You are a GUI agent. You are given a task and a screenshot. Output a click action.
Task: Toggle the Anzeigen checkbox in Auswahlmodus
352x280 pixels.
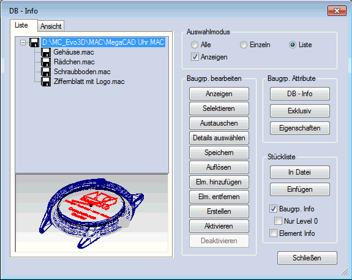[195, 57]
